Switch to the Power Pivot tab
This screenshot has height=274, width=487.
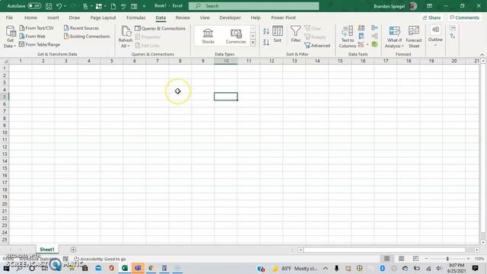tap(283, 18)
